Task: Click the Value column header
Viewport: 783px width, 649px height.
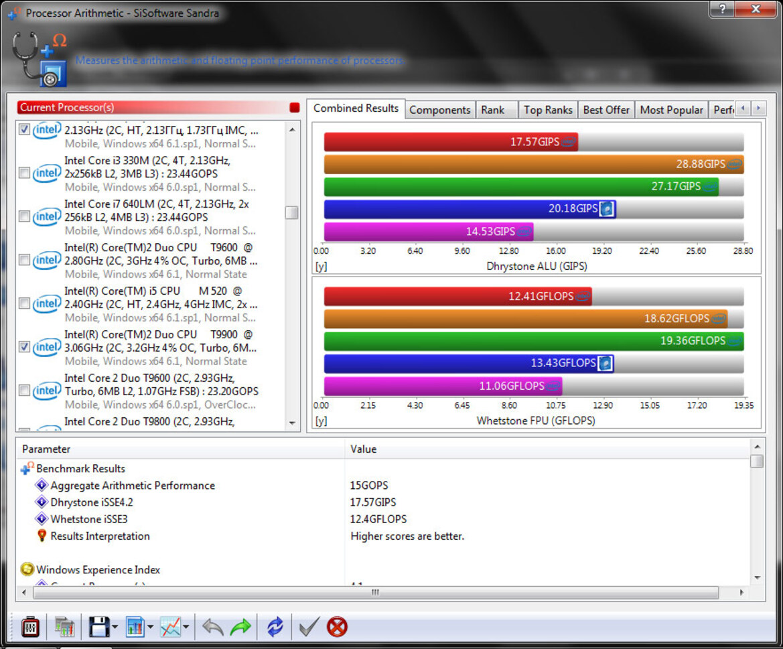Action: 547,449
